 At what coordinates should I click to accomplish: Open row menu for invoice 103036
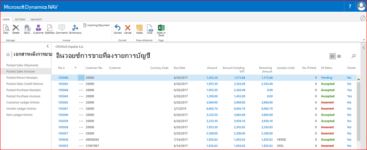tap(81, 140)
